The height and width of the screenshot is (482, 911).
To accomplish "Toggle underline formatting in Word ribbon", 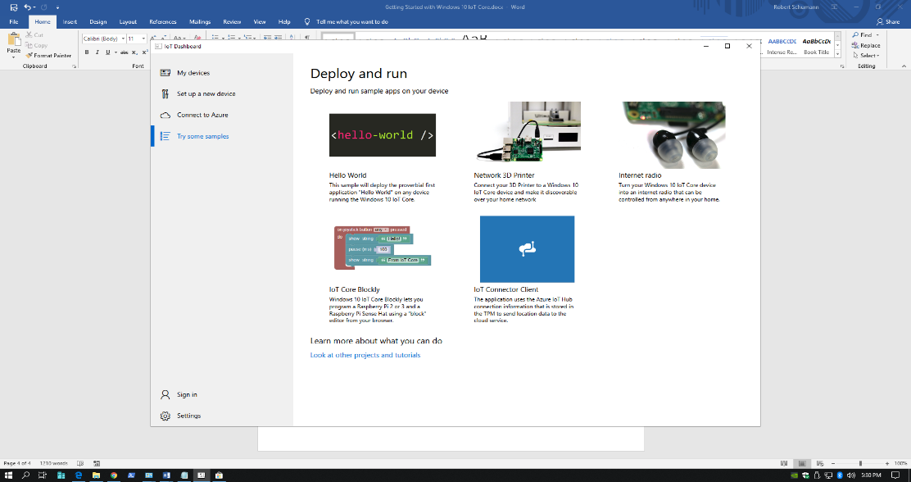I will (x=107, y=52).
